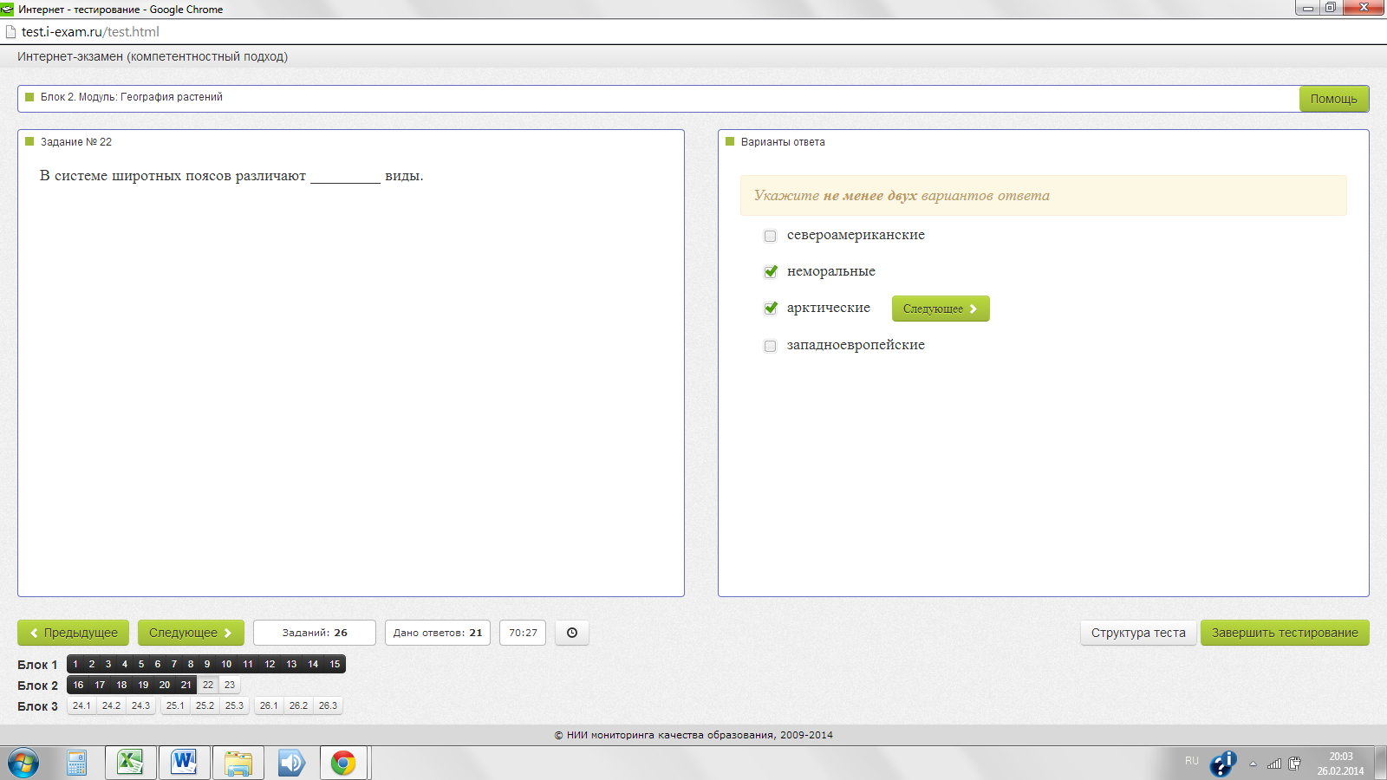Open task 26.2 in Блок 3
Viewport: 1387px width, 780px height.
coord(298,705)
